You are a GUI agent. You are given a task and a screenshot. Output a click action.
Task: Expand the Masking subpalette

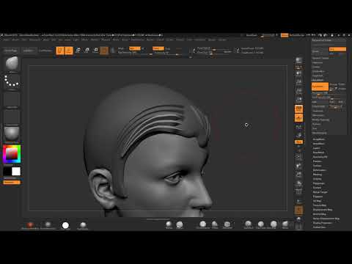pos(318,175)
